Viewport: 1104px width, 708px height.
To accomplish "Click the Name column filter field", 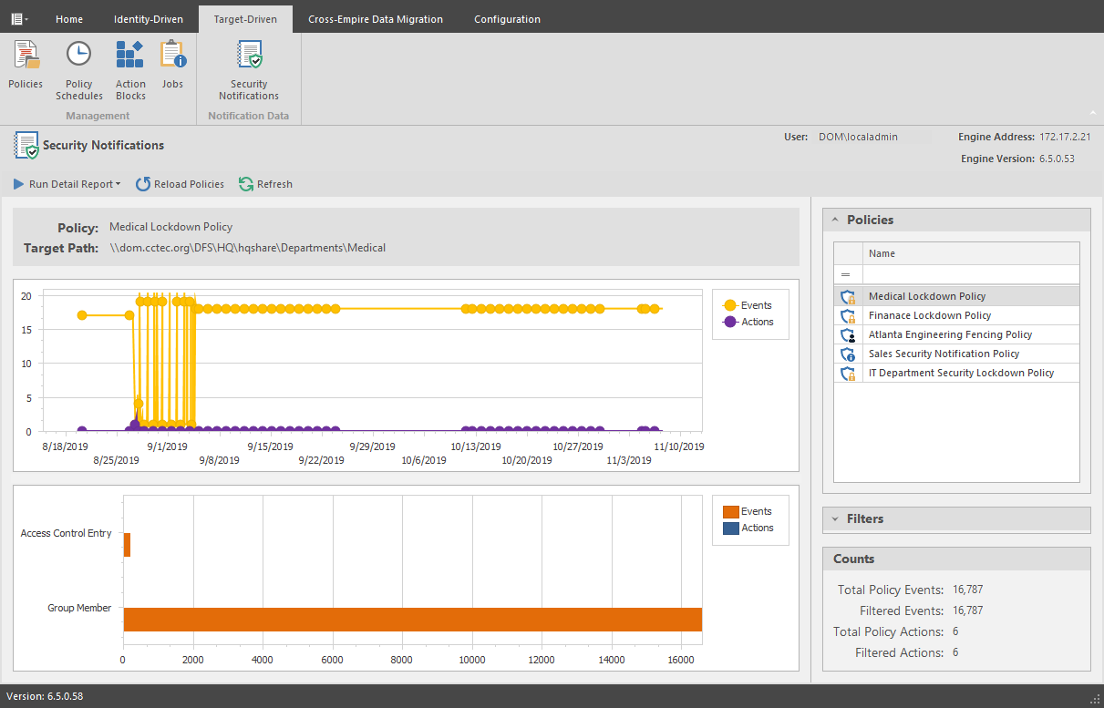I will click(x=970, y=274).
